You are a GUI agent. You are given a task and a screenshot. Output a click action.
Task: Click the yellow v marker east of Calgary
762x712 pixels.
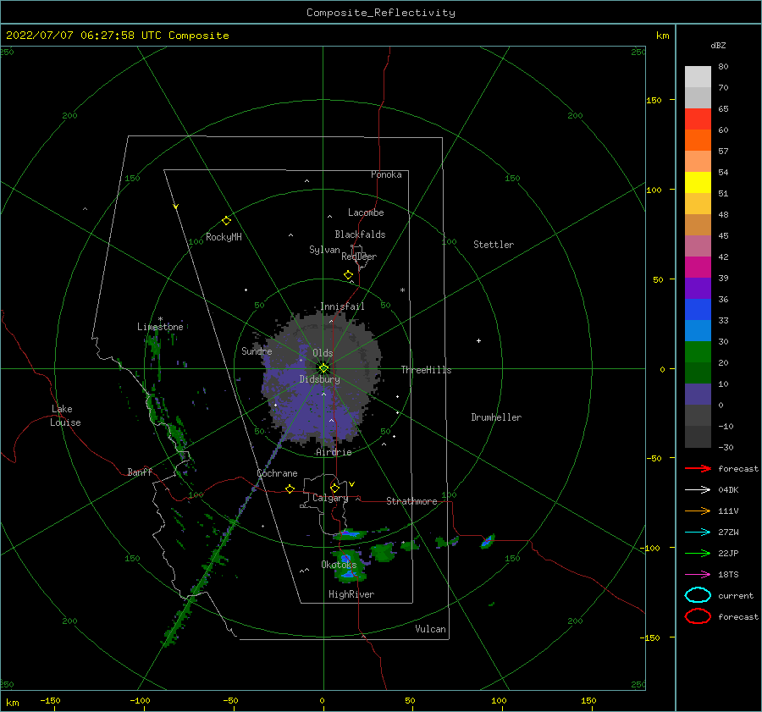tap(352, 484)
